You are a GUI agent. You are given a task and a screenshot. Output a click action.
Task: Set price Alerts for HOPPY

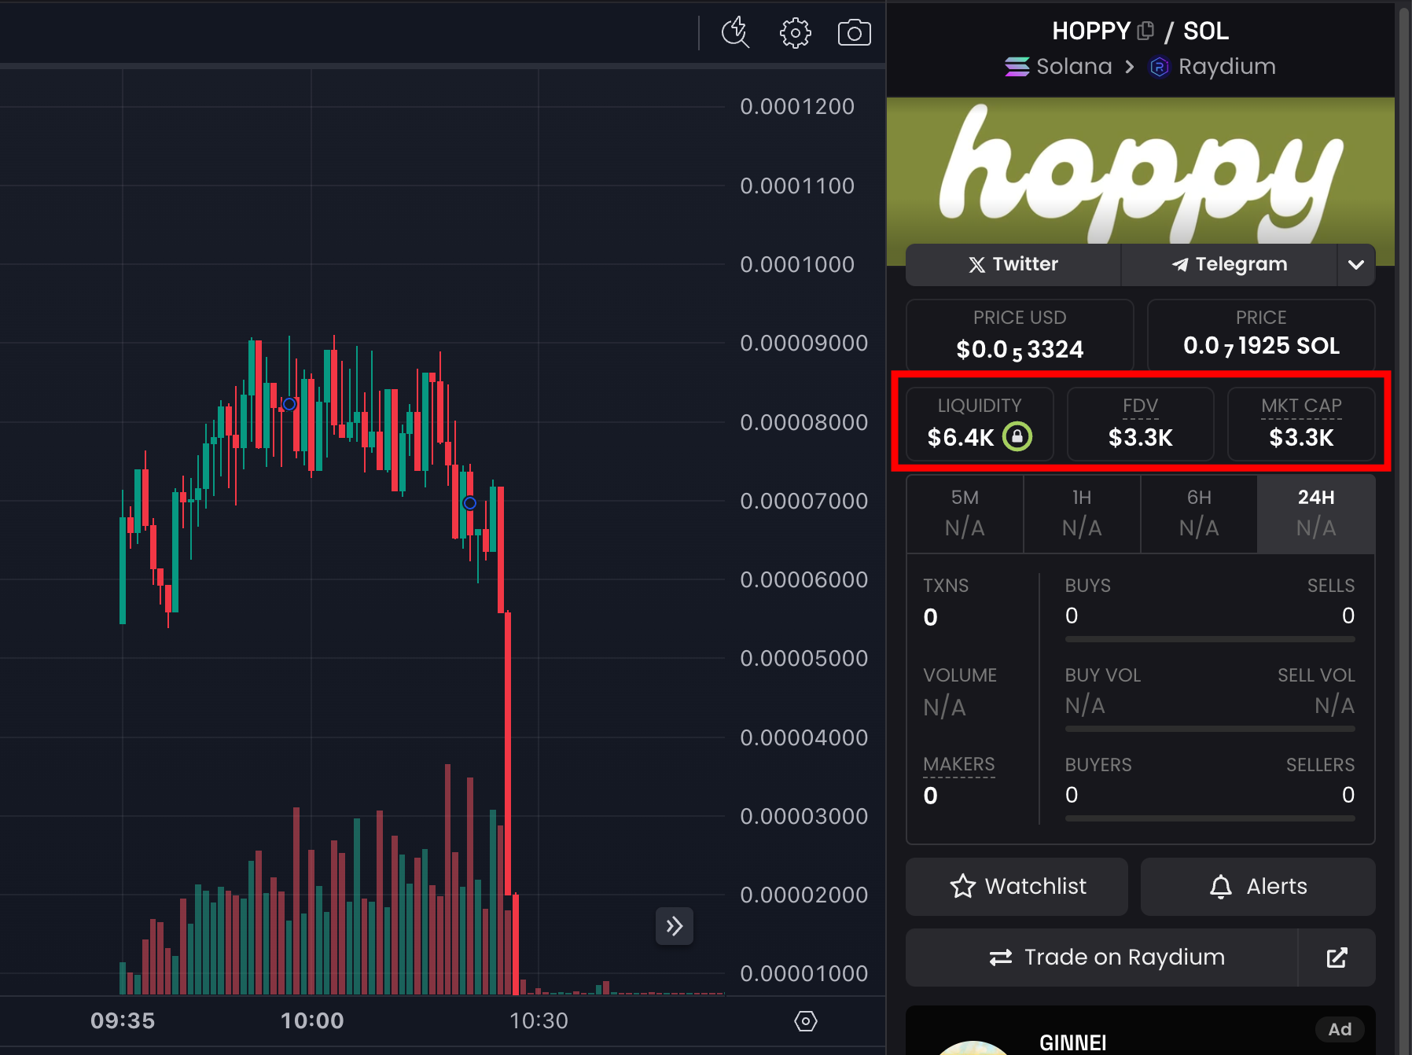click(1258, 887)
